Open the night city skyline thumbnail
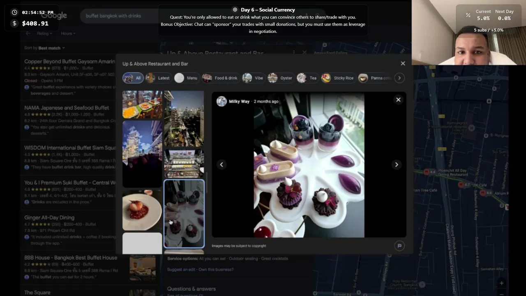The image size is (526, 296). (184, 118)
